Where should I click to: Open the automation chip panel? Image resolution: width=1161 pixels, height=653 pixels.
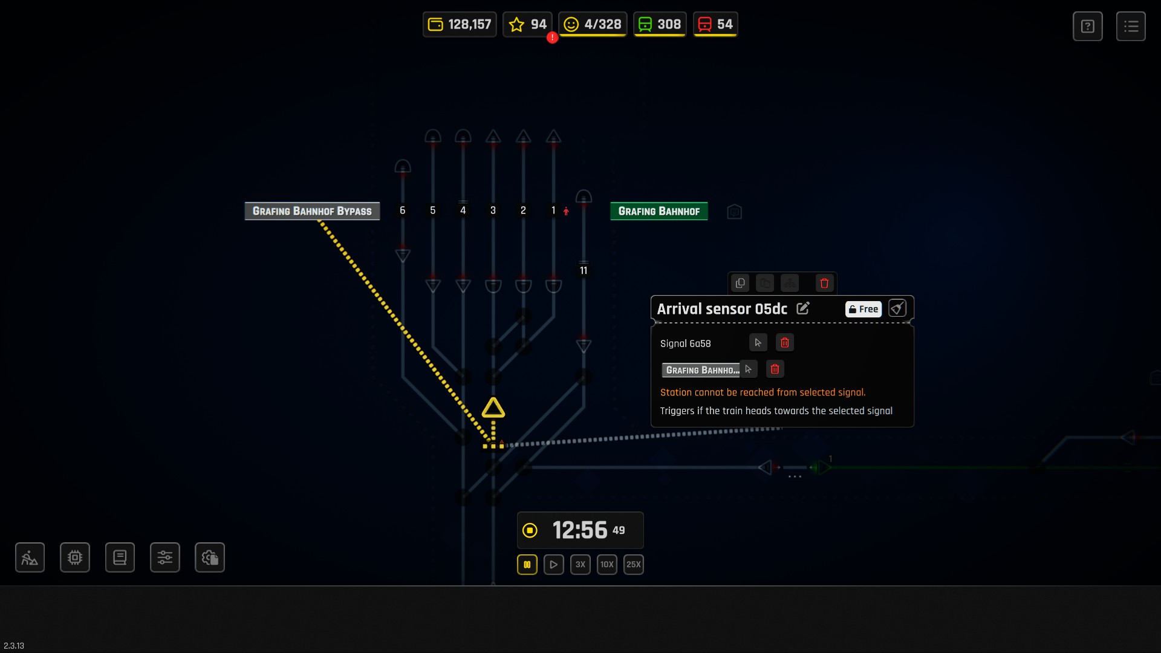(75, 557)
